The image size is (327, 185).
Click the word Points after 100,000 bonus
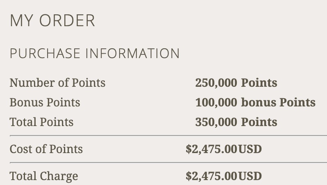(x=297, y=102)
